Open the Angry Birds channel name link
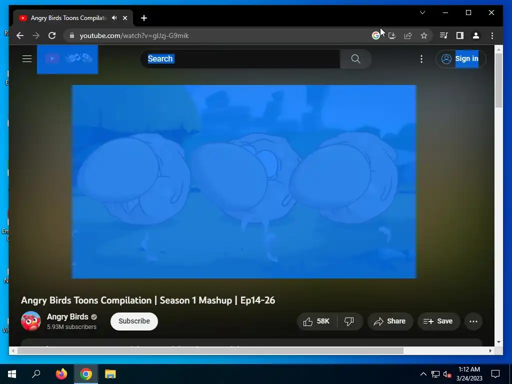Screen dimensions: 512x384 [67, 316]
